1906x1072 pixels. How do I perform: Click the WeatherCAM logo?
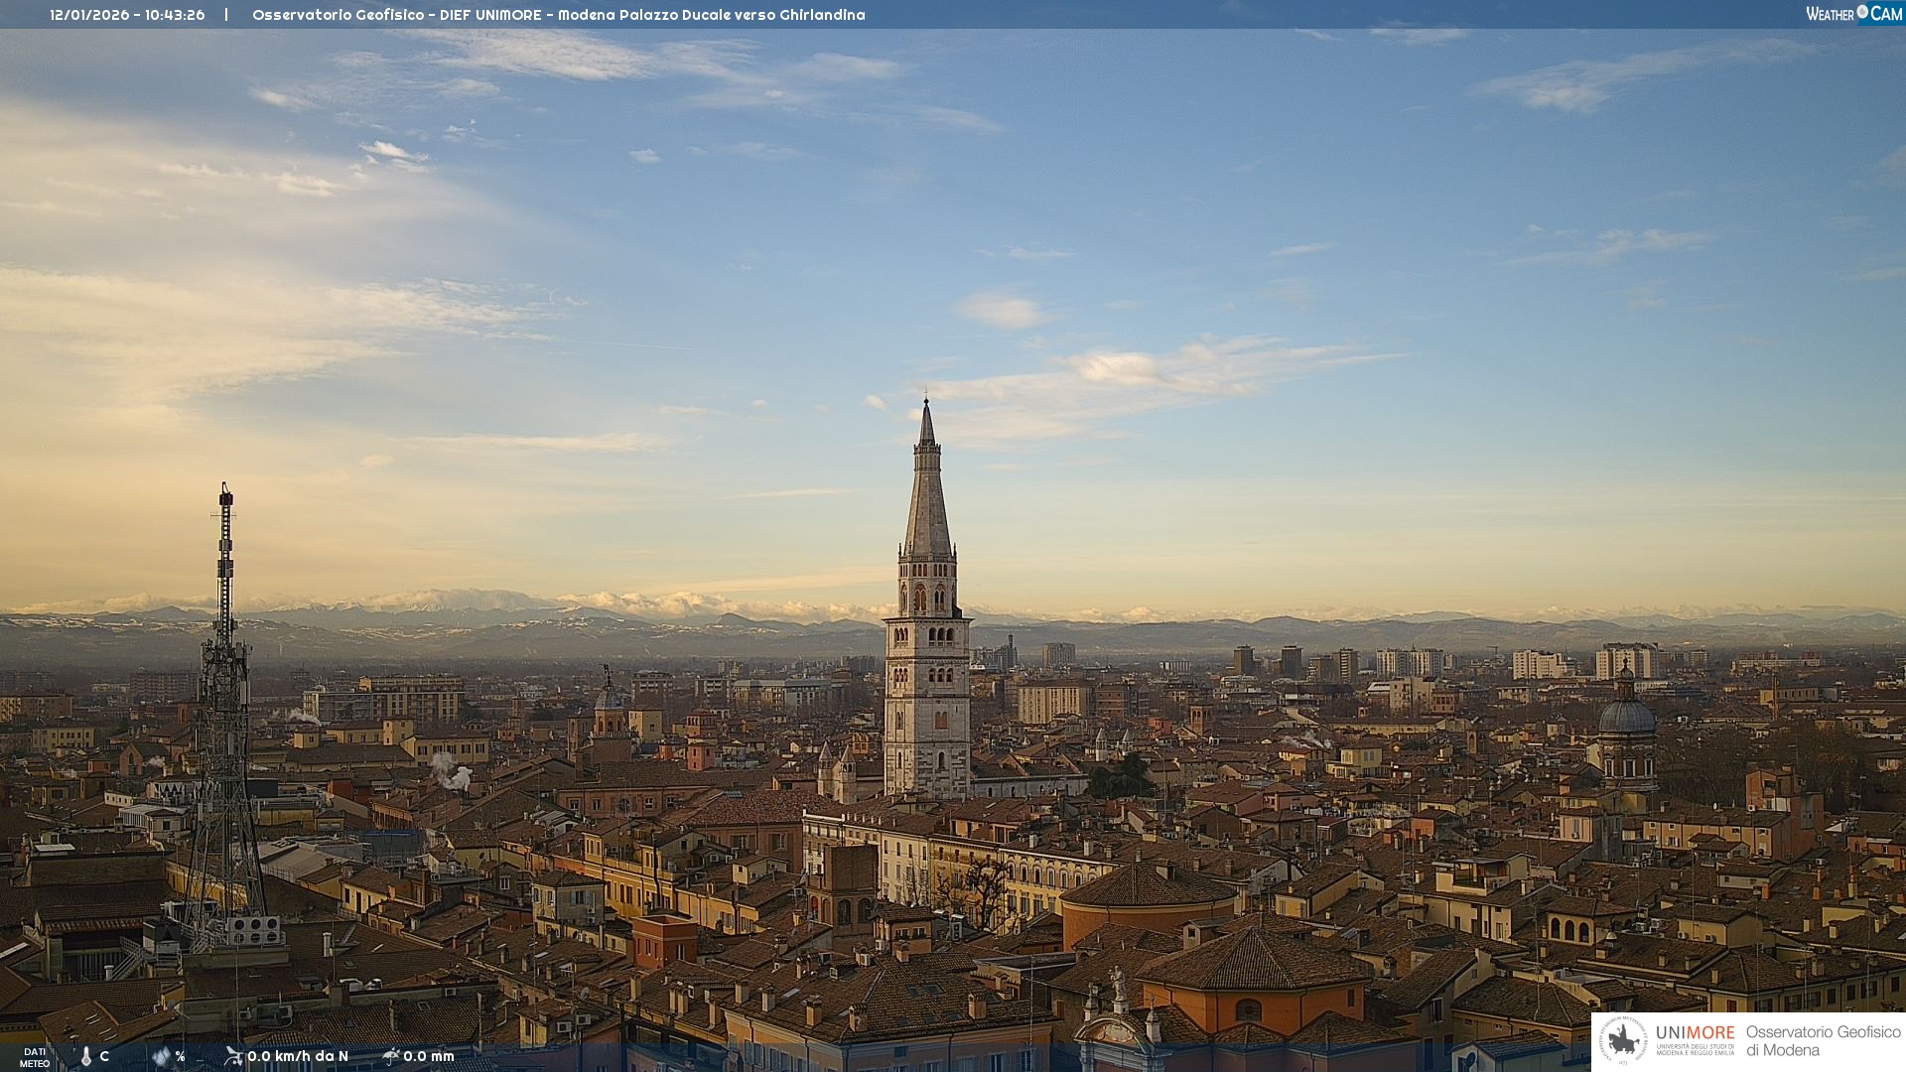click(x=1853, y=14)
